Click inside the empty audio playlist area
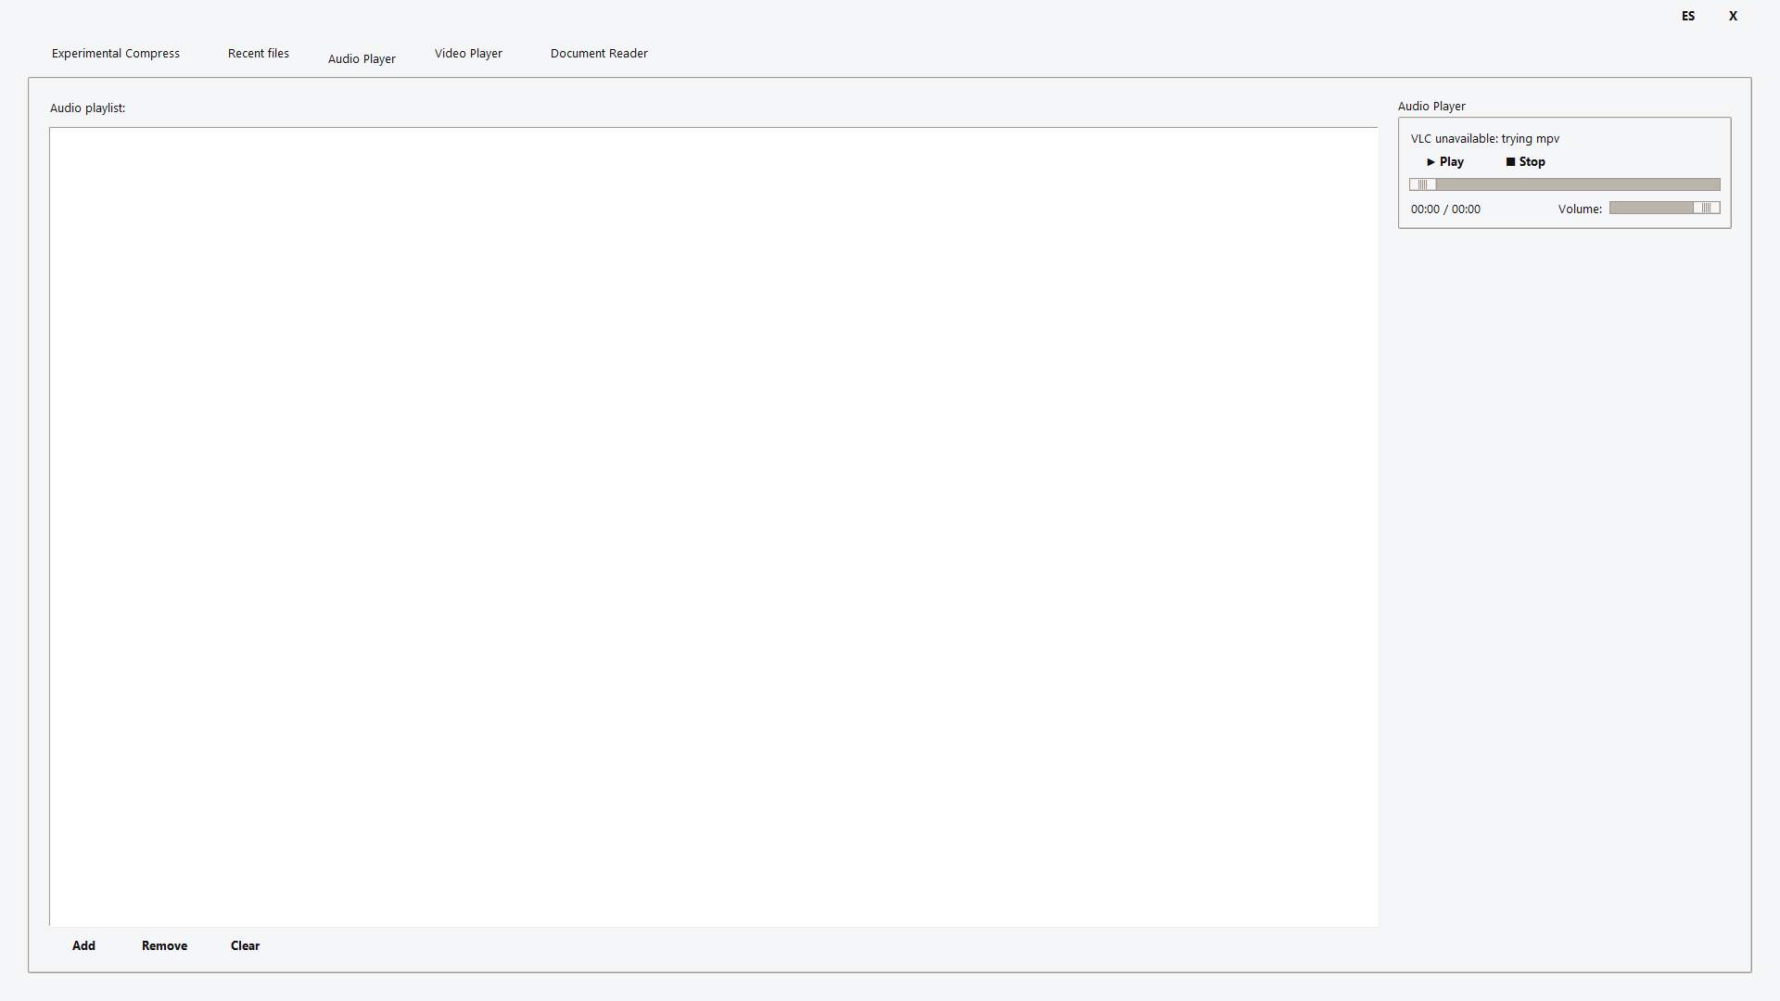Screen dimensions: 1780x1001 coord(713,526)
